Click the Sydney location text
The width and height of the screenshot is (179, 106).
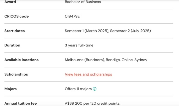(x=141, y=60)
